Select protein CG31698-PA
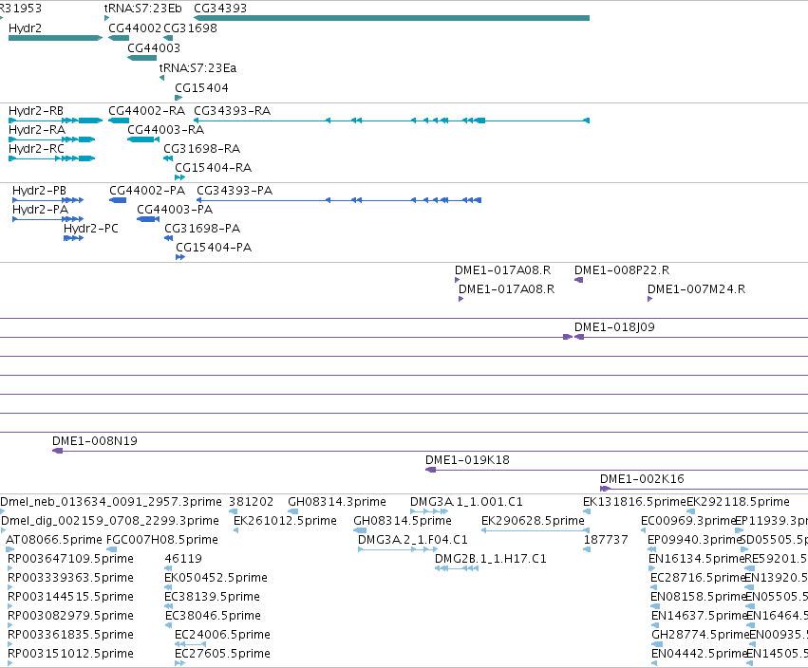This screenshot has width=808, height=668. [168, 238]
